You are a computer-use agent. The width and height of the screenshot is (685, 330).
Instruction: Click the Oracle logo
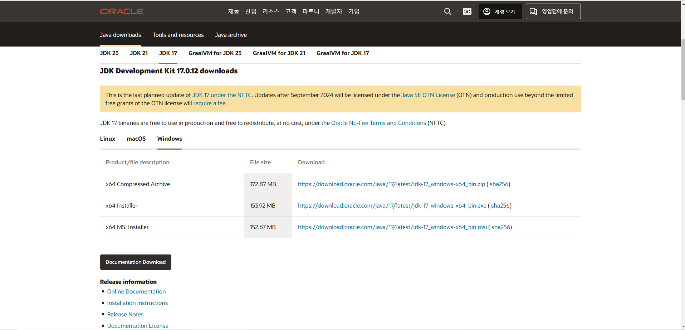pos(122,11)
